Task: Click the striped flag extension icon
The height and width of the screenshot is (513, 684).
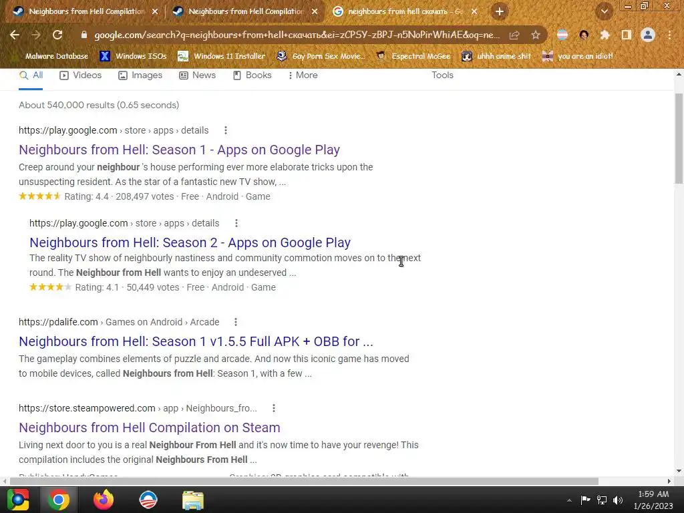Action: [562, 35]
